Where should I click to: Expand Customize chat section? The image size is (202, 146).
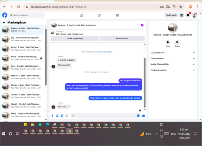(173, 53)
